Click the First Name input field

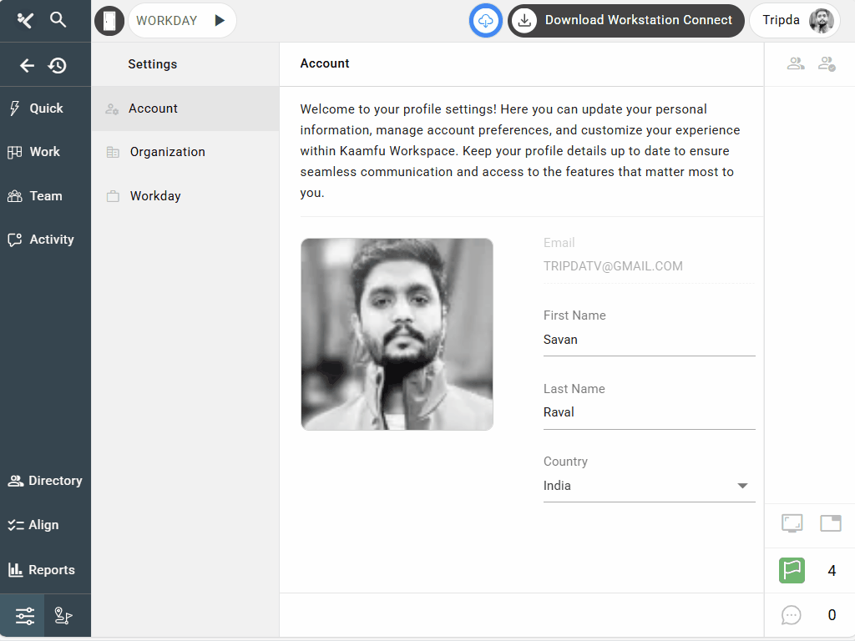(649, 340)
